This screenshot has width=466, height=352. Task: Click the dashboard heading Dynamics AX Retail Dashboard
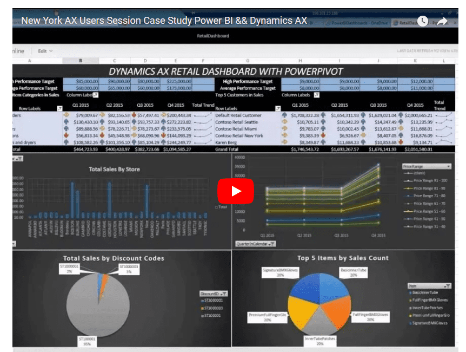click(x=225, y=71)
